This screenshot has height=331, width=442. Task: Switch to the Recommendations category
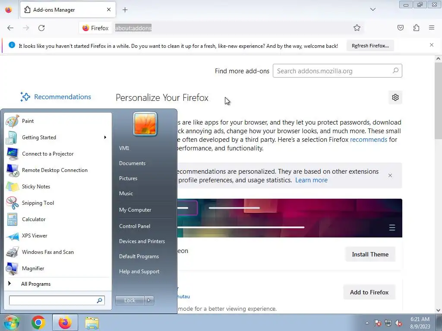pyautogui.click(x=56, y=97)
